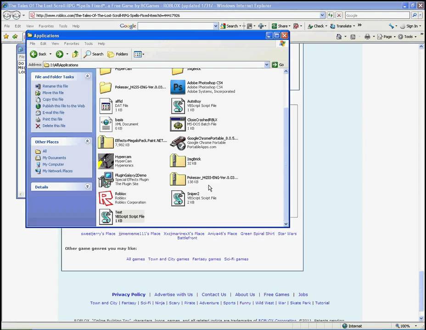Click Move this file
Viewport: 426px width, 330px height.
click(53, 93)
